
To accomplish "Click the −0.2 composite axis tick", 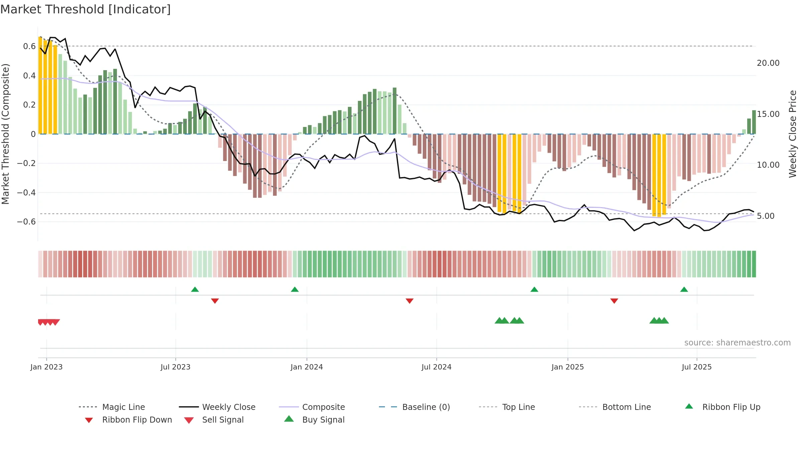I will tap(26, 163).
